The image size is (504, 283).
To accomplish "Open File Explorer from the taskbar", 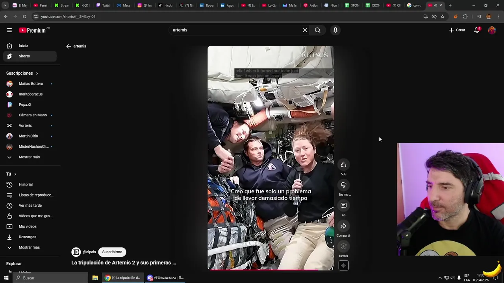I will pyautogui.click(x=95, y=278).
